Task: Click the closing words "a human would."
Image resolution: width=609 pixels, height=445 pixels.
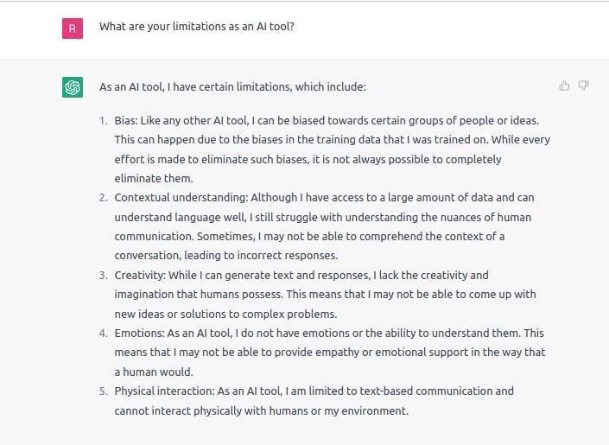Action: point(152,372)
